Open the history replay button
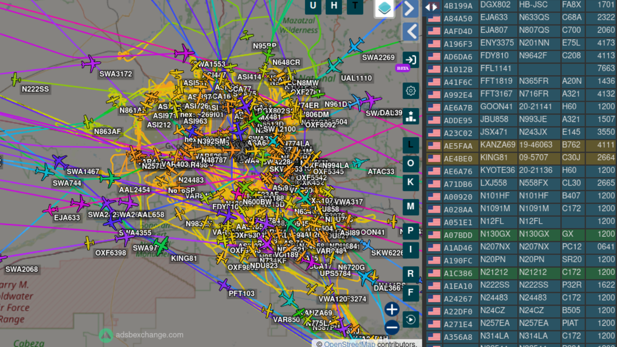 [411, 320]
